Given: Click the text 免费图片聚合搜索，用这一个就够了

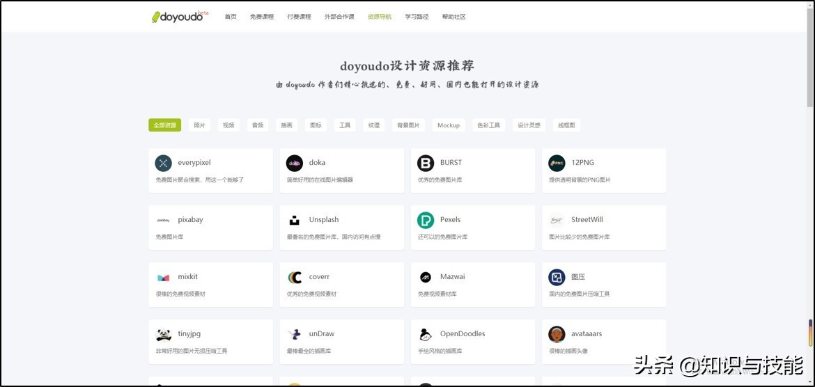Looking at the screenshot, I should pyautogui.click(x=200, y=180).
